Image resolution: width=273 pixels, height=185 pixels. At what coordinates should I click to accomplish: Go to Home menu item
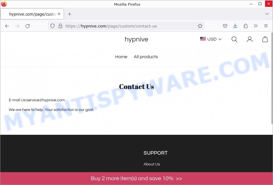click(121, 57)
